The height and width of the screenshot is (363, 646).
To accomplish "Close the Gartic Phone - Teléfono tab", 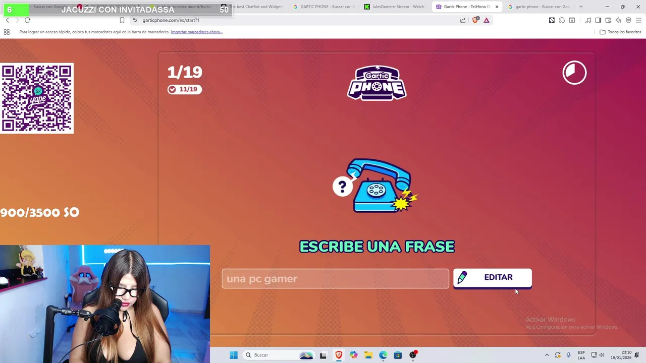I will pos(497,7).
